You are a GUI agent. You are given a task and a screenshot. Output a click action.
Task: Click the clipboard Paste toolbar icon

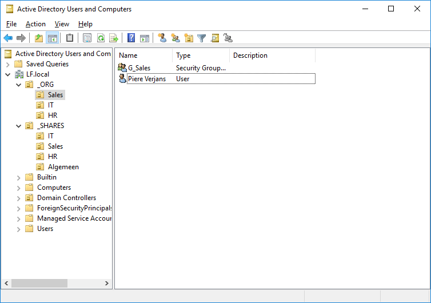[x=70, y=38]
